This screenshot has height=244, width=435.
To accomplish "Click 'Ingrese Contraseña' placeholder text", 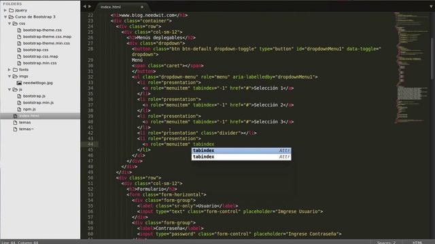I will pos(313,234).
